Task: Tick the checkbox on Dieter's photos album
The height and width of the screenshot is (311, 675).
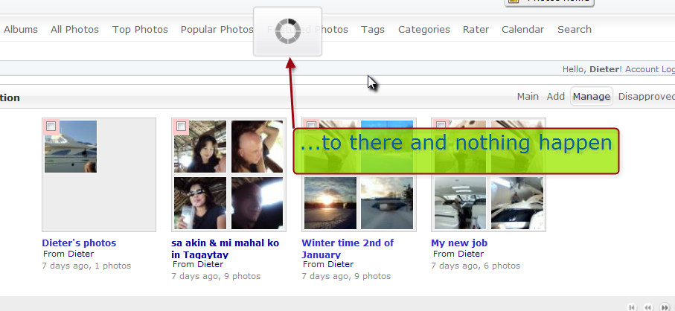Action: pyautogui.click(x=51, y=126)
